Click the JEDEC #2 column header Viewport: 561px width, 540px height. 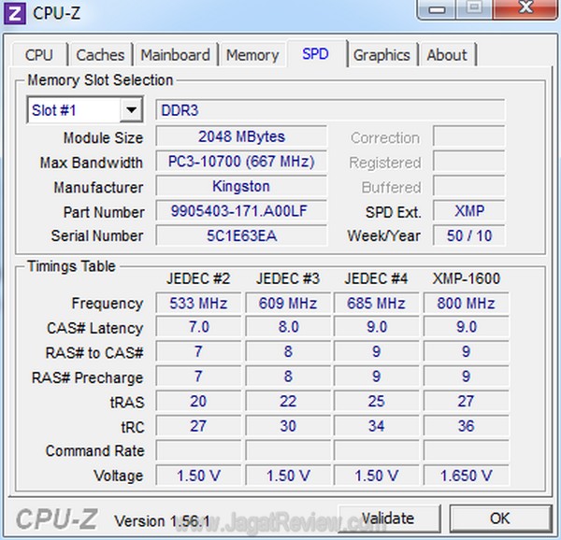198,278
